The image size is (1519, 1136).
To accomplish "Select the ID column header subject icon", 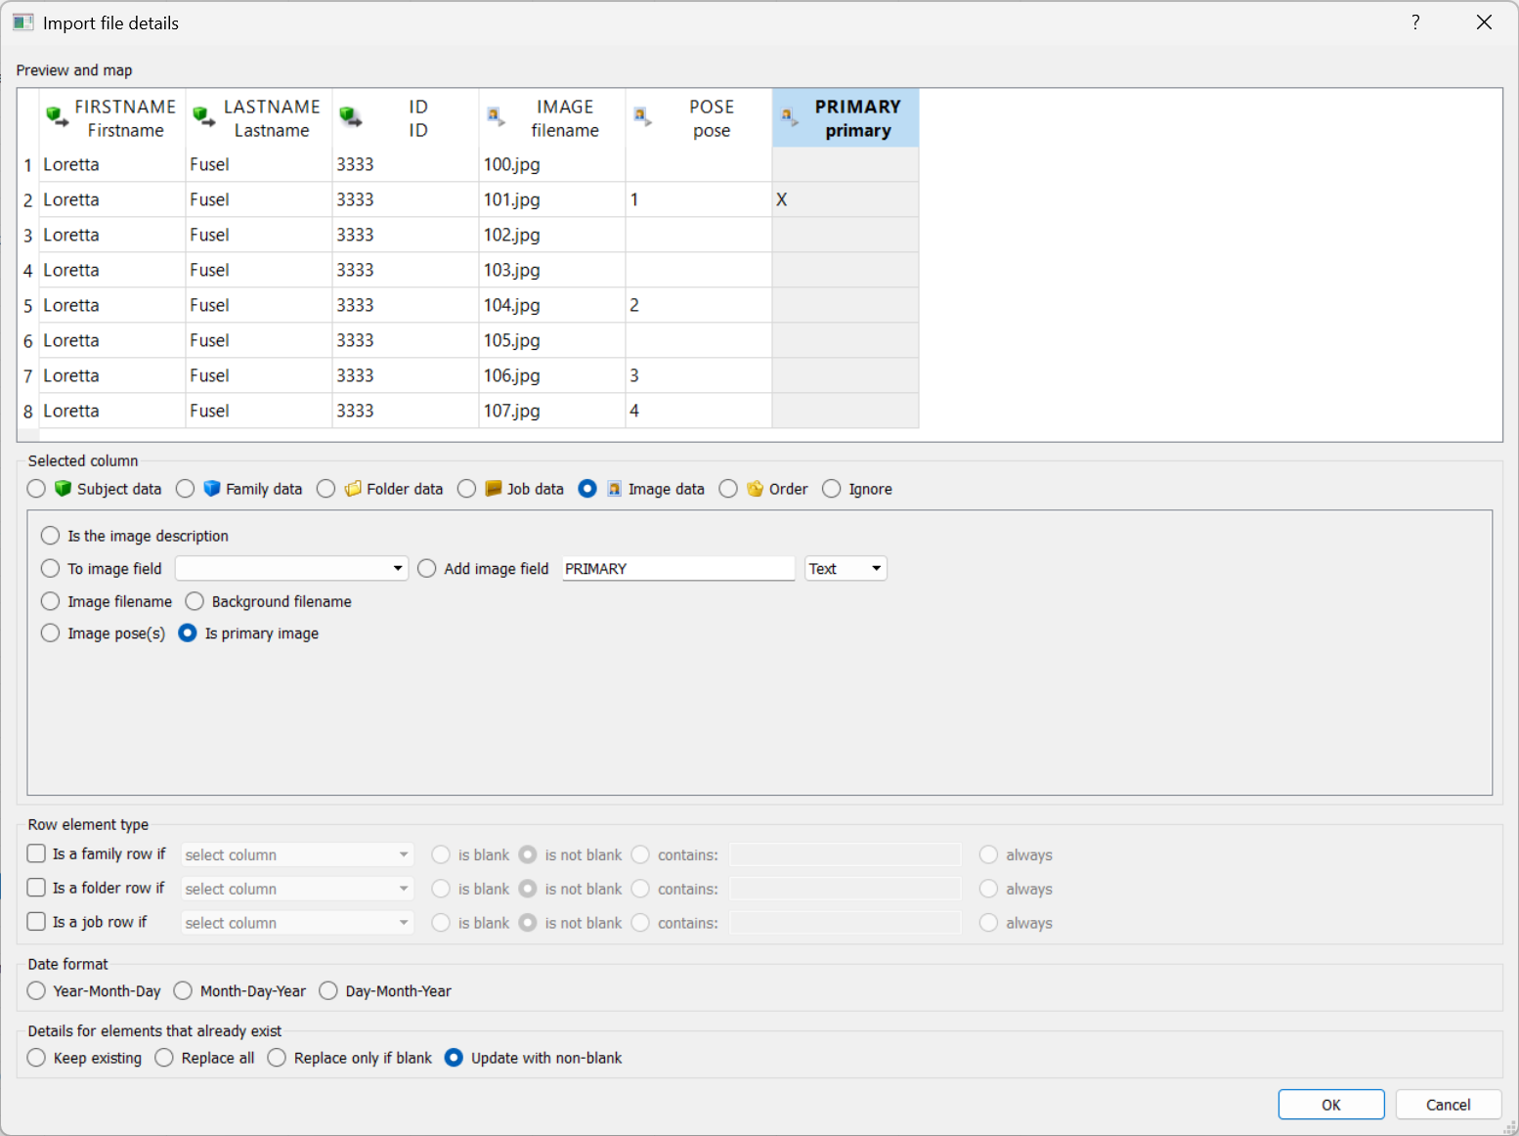I will (350, 117).
